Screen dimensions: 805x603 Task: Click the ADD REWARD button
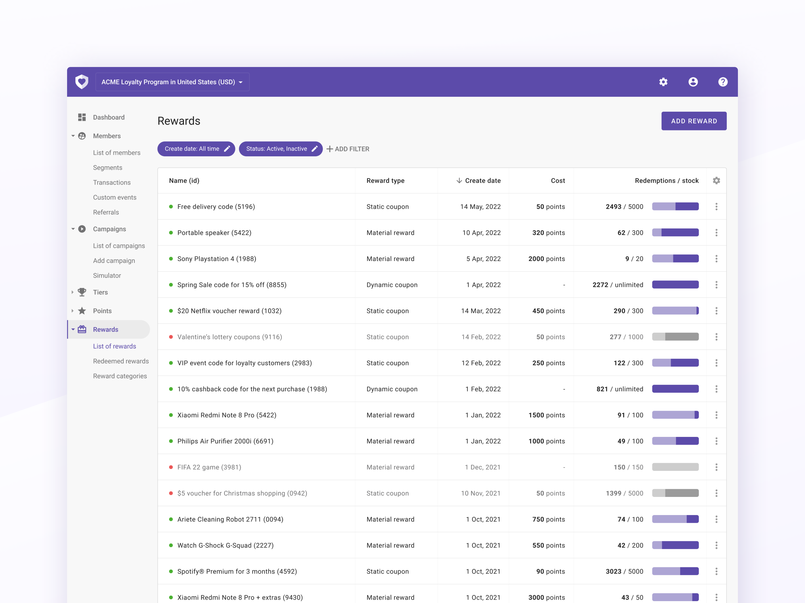coord(694,121)
